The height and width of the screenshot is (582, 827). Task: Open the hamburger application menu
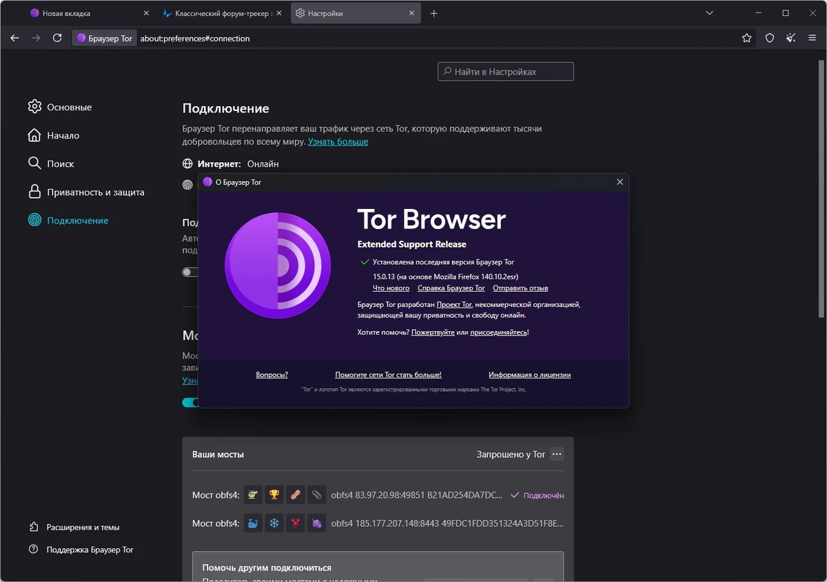pyautogui.click(x=813, y=38)
